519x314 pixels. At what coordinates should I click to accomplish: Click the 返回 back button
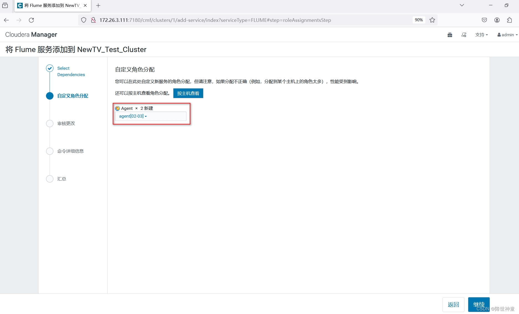(x=453, y=305)
